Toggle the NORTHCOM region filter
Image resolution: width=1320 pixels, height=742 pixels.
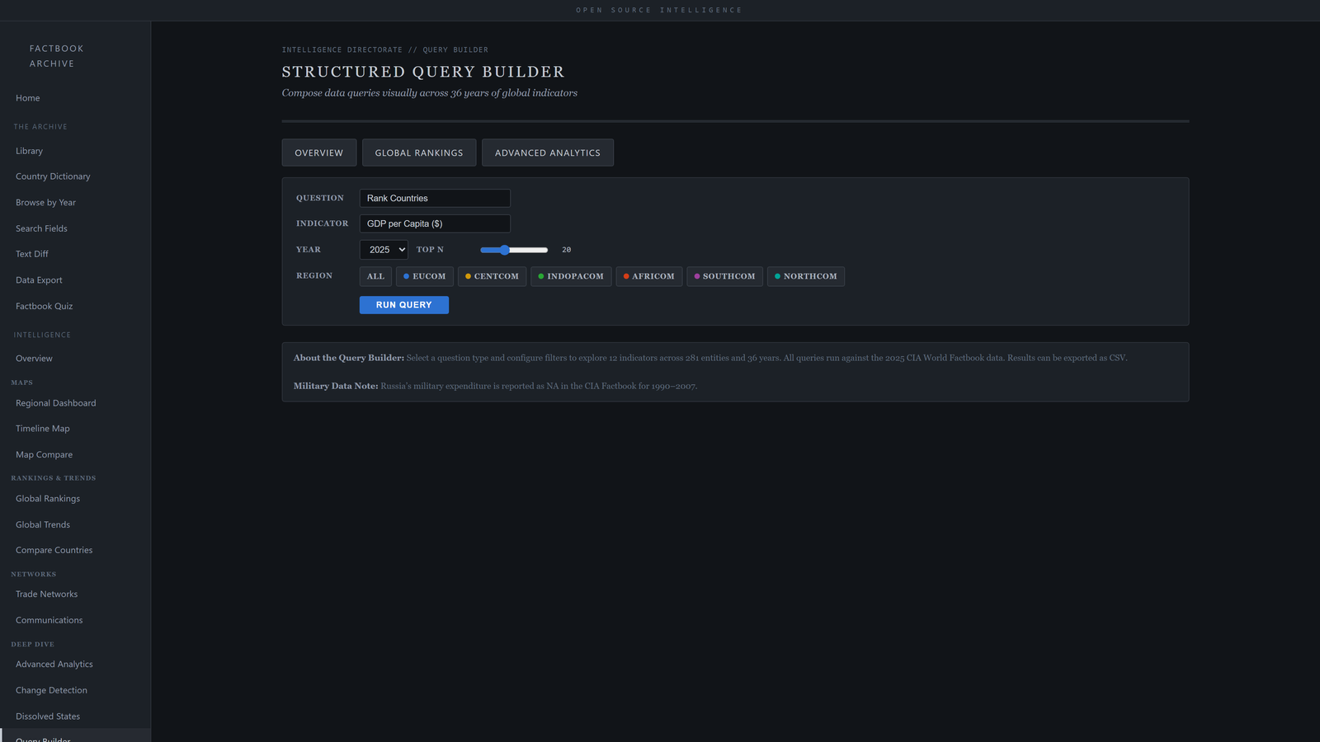[805, 276]
